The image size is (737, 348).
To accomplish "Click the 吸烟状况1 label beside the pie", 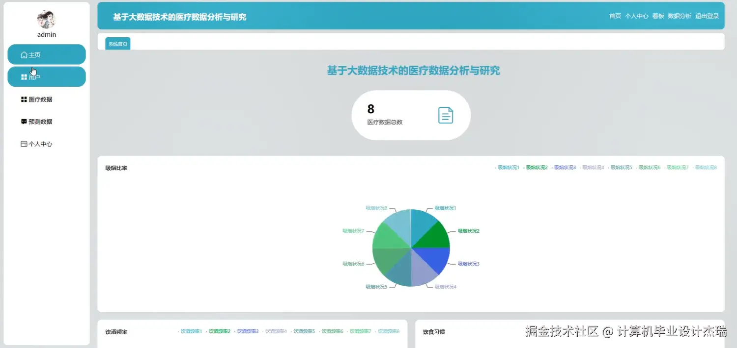I will (446, 208).
